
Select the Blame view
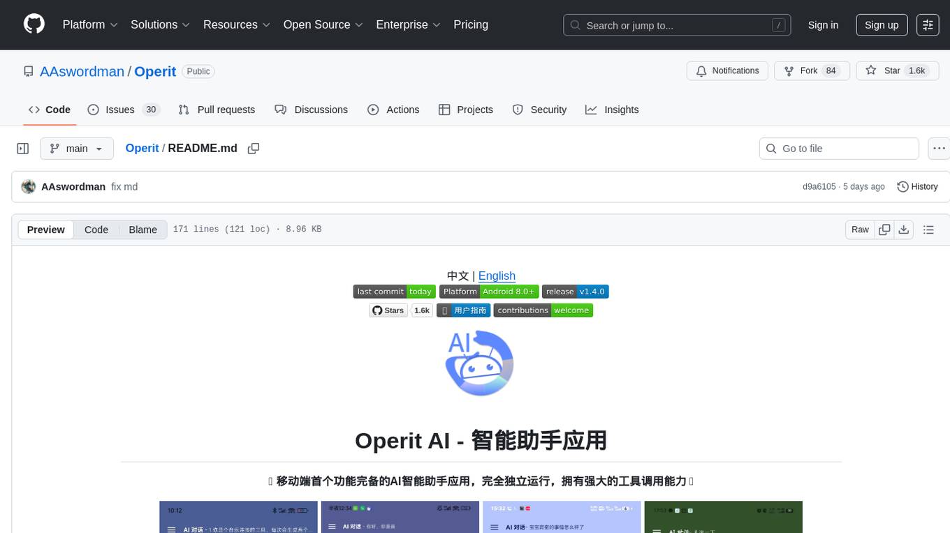(142, 230)
